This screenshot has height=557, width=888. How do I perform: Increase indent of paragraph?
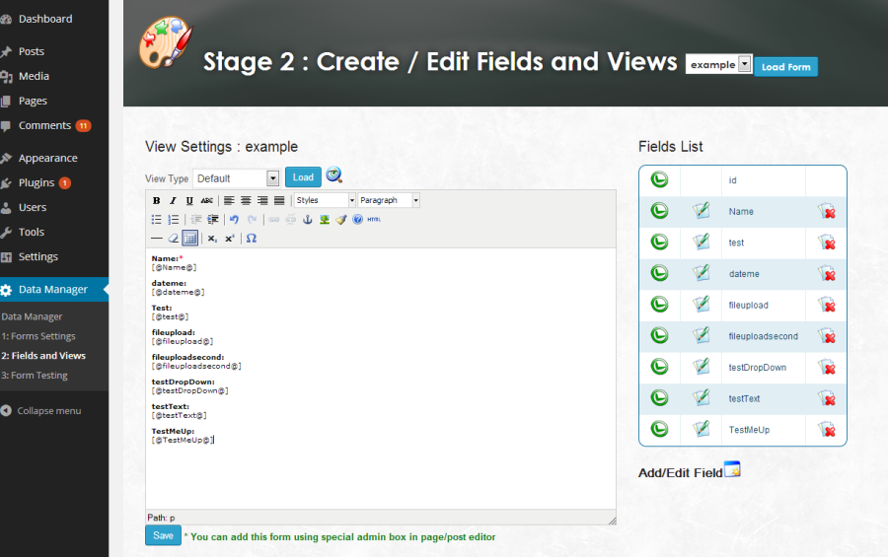[213, 220]
